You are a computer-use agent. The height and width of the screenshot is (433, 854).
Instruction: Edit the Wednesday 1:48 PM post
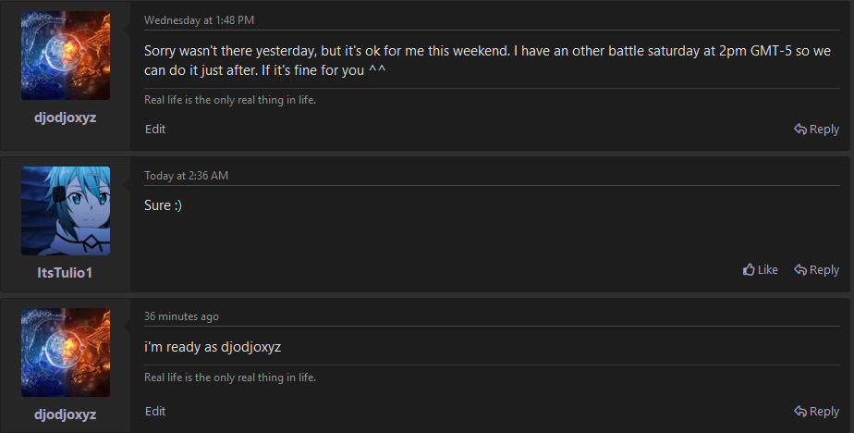pos(155,130)
